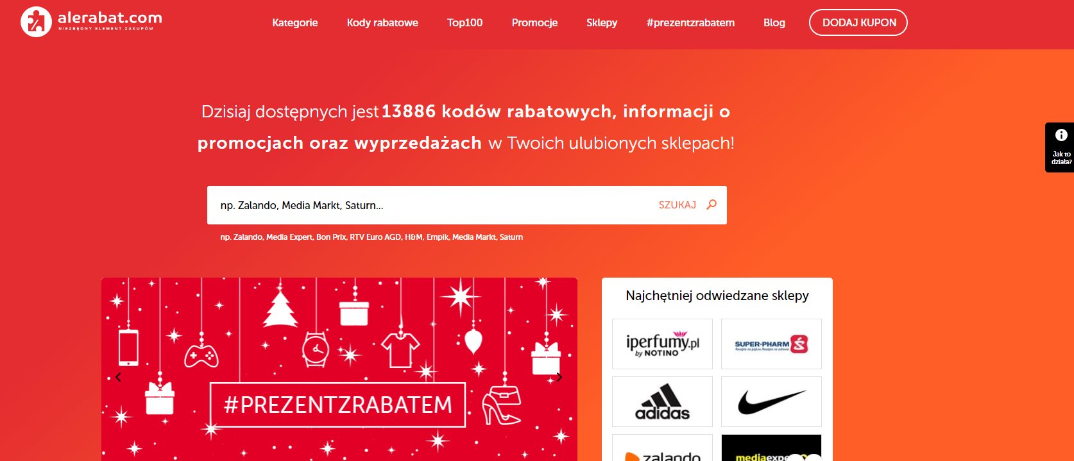Image resolution: width=1074 pixels, height=461 pixels.
Task: Open the Sklepy menu item
Action: 602,22
